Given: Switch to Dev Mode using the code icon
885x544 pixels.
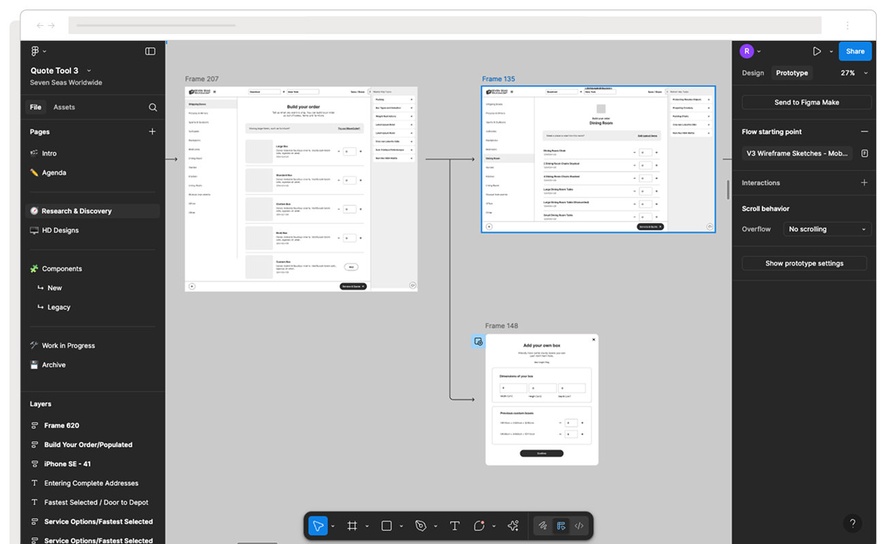Looking at the screenshot, I should click(x=579, y=525).
